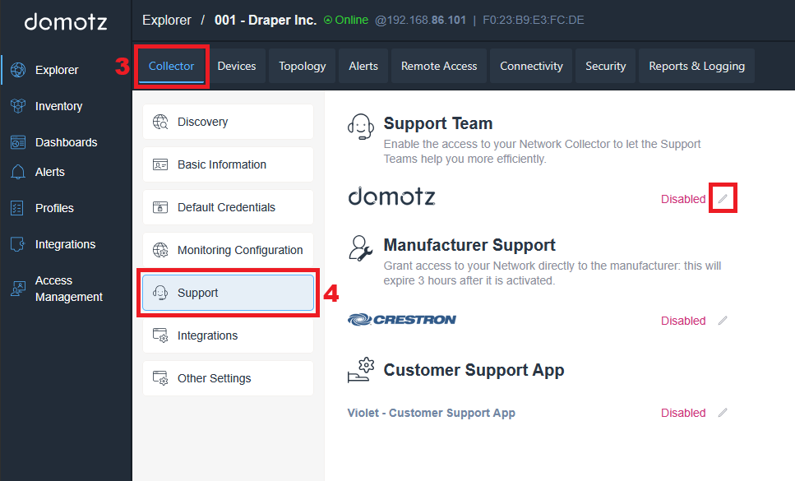Click the MAC address F0:23:B9:E3:FC:DE

click(534, 20)
